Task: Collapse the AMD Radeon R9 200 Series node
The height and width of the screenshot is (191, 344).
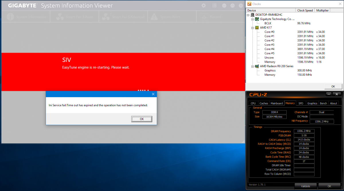Action: (x=253, y=66)
